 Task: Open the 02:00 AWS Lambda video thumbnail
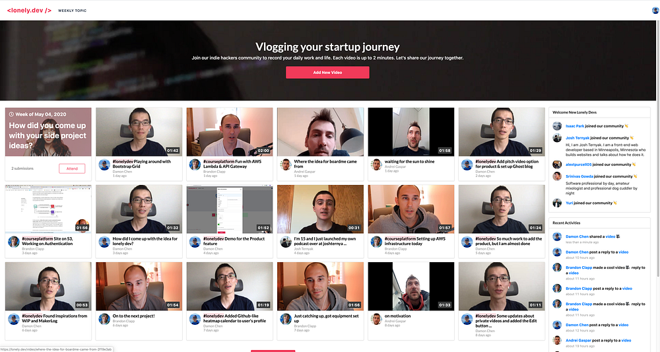230,131
